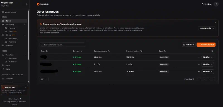Screen dimensions: 223x107
Task: Go to the previous page
Action: pyautogui.click(x=204, y=79)
